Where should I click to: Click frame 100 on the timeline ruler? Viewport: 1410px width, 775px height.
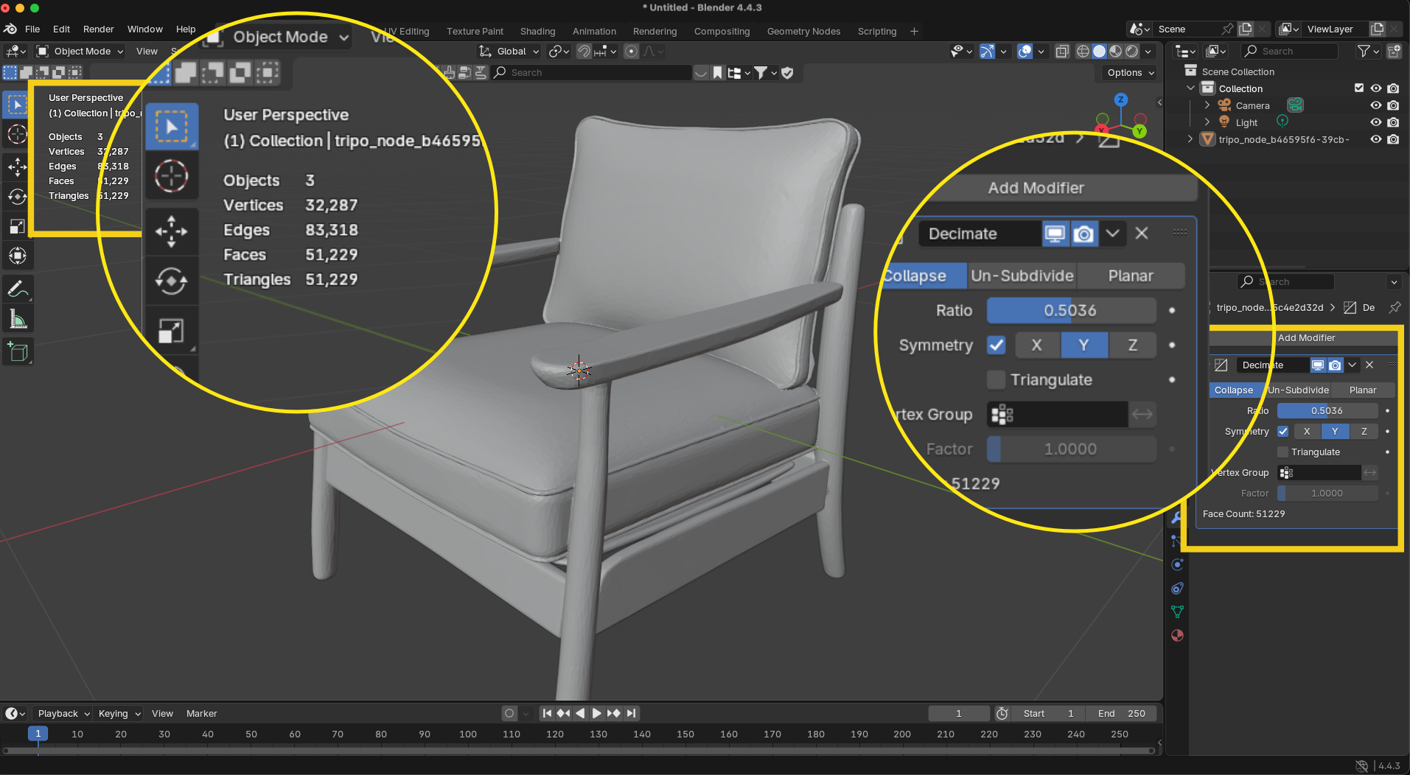tap(468, 734)
